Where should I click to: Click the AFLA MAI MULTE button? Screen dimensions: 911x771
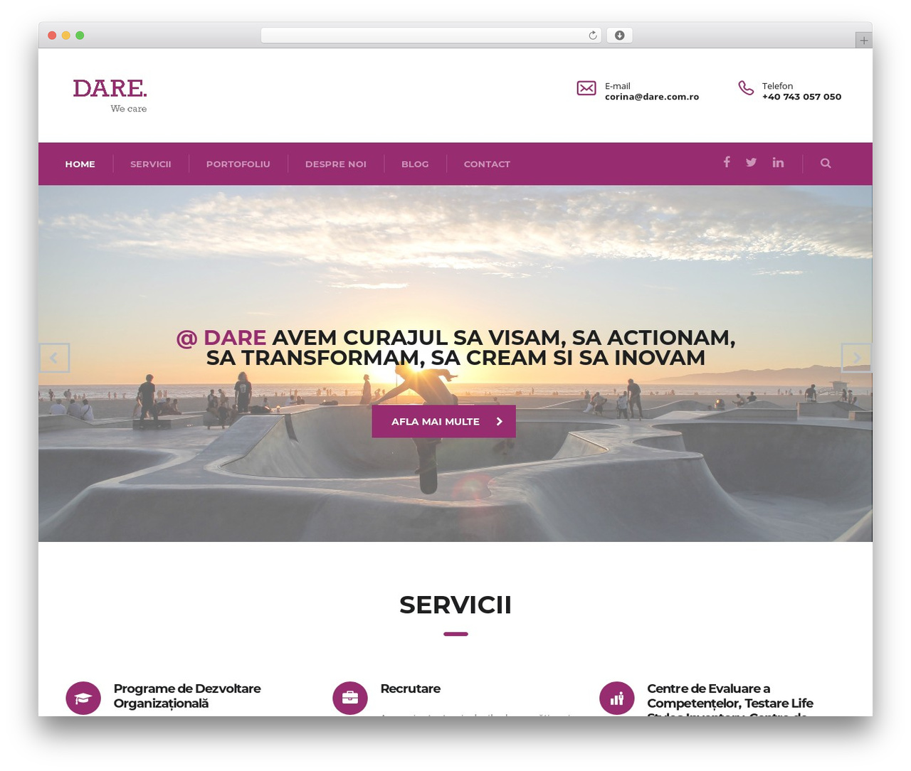tap(443, 421)
